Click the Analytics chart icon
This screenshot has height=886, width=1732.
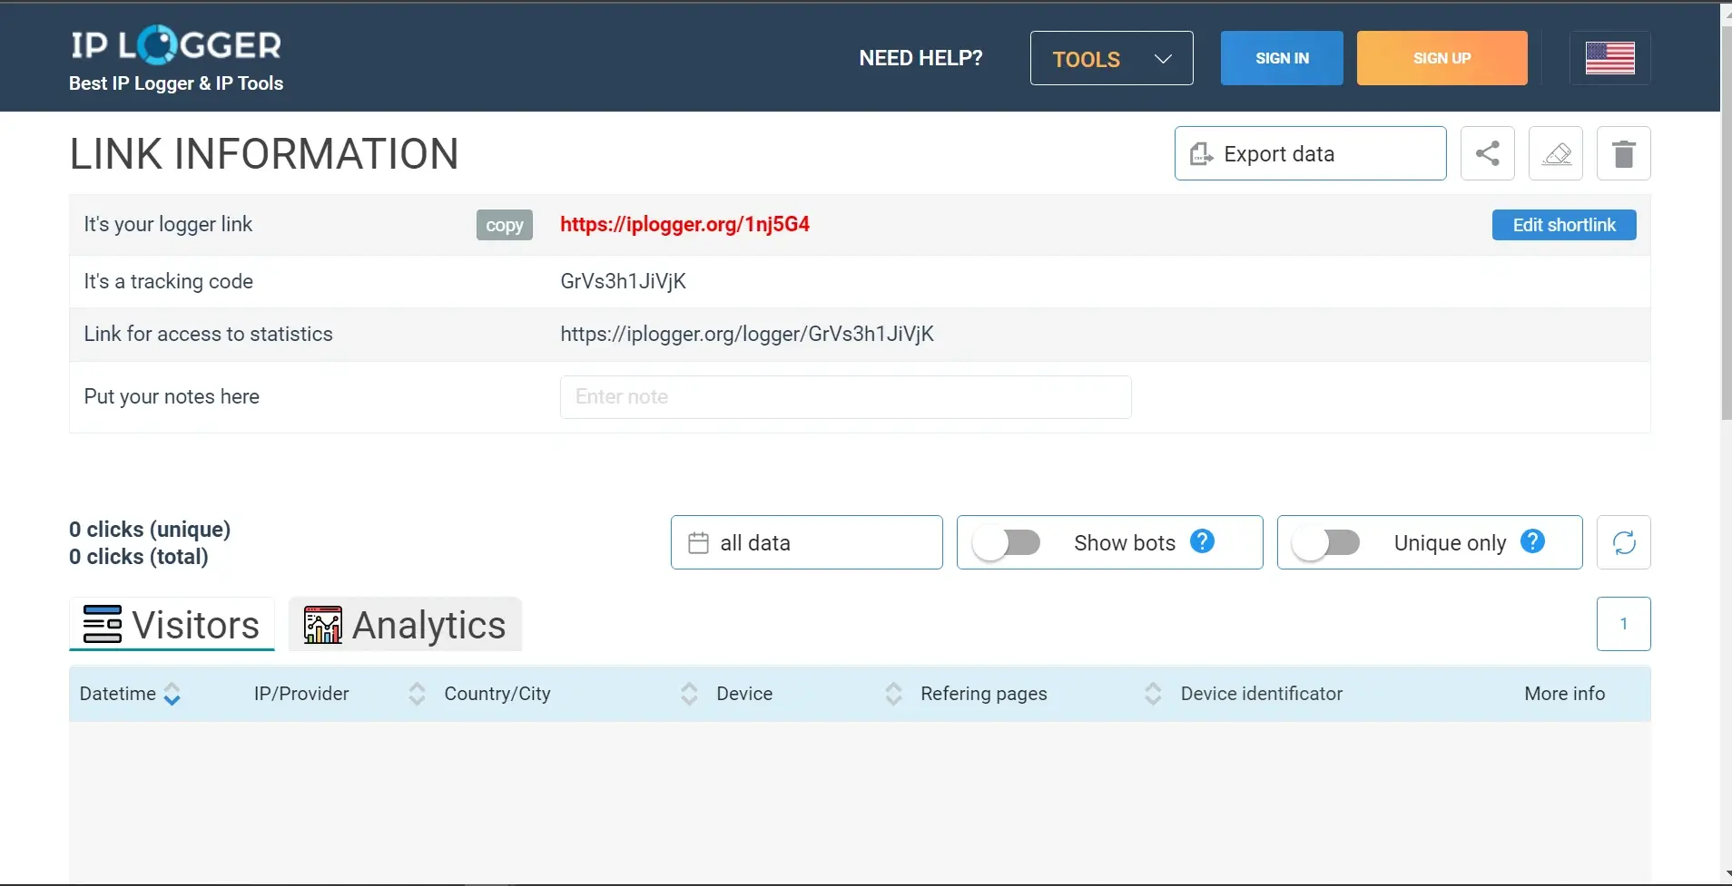[322, 625]
